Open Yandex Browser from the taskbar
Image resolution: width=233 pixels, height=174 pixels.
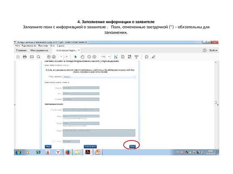pos(58,152)
